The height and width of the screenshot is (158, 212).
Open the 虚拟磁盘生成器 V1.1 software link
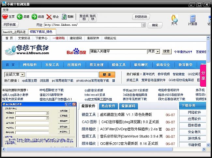click(126, 115)
